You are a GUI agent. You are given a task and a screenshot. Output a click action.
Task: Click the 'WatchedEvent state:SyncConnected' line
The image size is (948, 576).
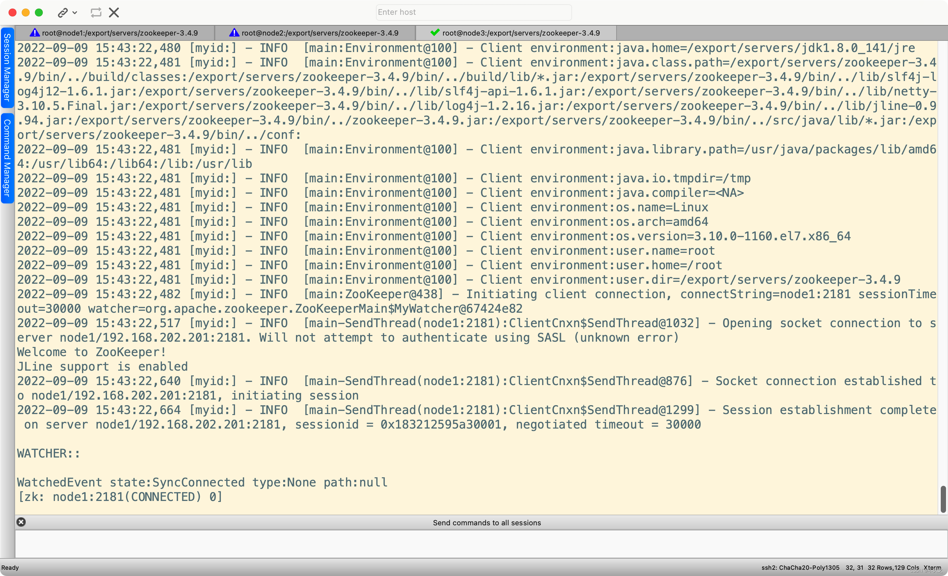pyautogui.click(x=202, y=483)
